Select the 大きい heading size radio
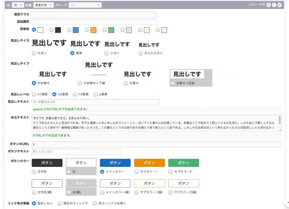 tap(34, 53)
